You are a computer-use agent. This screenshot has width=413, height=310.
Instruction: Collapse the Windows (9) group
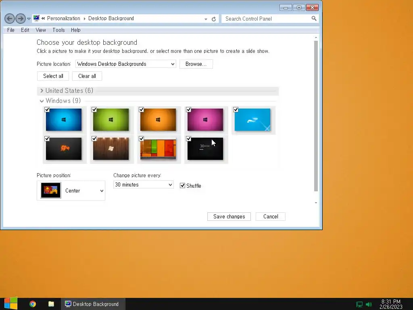pyautogui.click(x=42, y=101)
